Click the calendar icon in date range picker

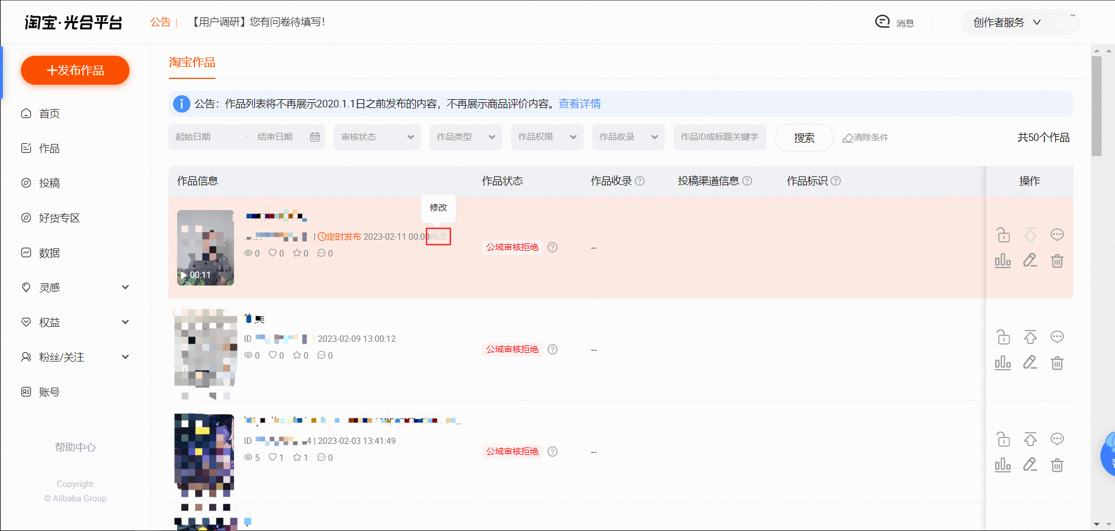point(315,137)
